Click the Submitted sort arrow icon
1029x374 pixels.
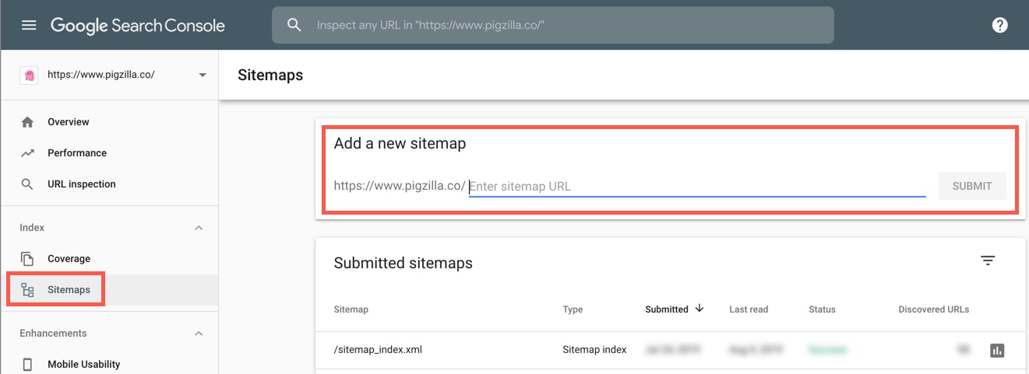[699, 309]
